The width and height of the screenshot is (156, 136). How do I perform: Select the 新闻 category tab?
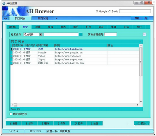38,27
